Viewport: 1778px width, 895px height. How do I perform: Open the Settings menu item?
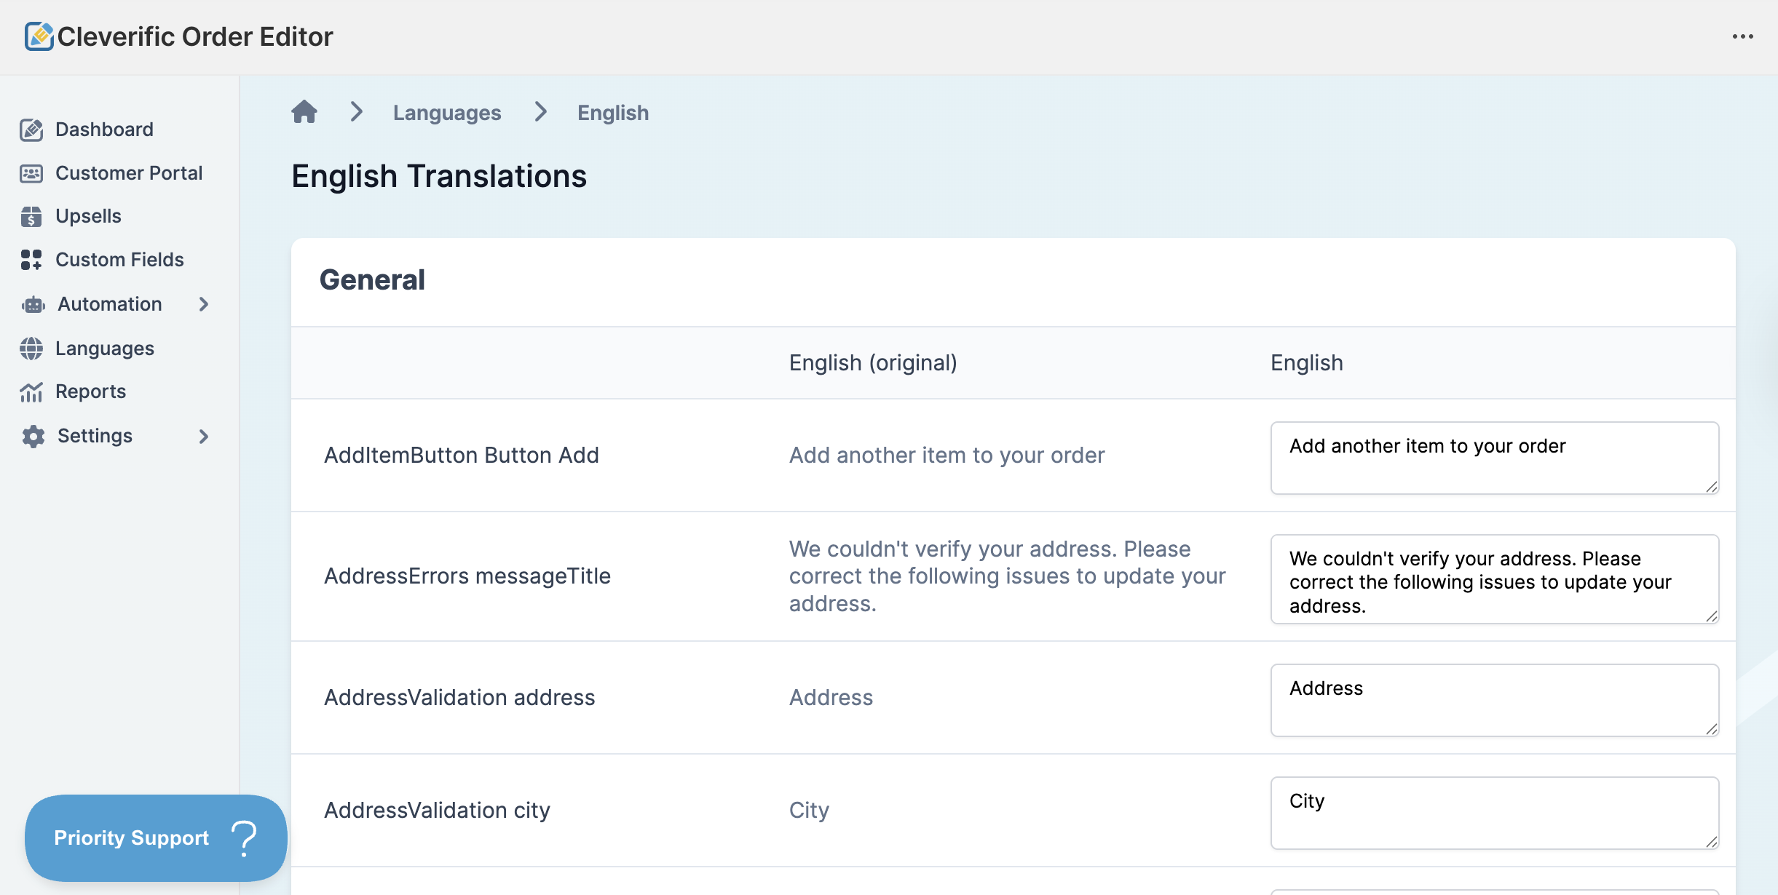pos(95,436)
